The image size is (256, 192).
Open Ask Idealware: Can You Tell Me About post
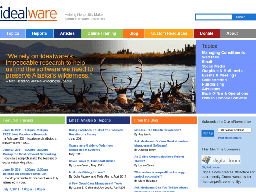click(x=161, y=190)
